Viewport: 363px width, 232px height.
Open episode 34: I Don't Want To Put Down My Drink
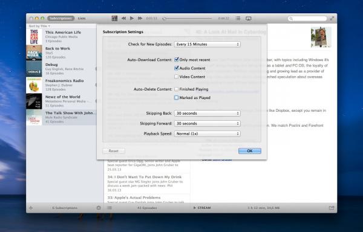click(x=147, y=184)
